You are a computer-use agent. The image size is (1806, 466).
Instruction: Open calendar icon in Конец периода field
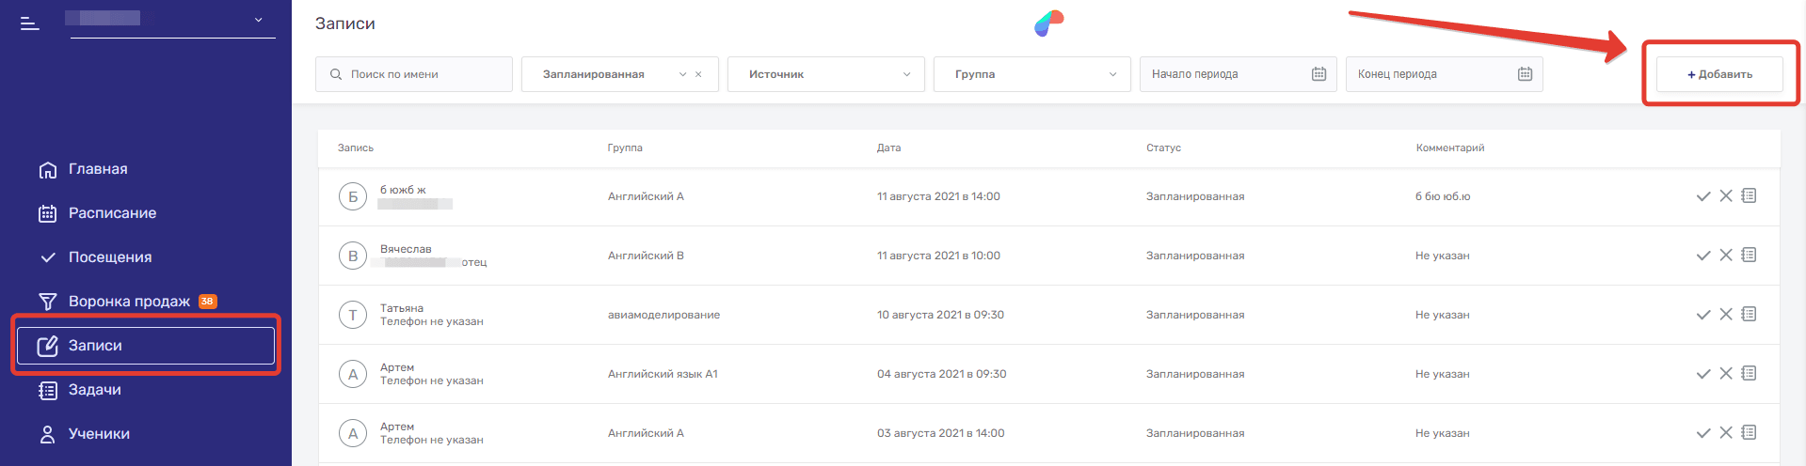(x=1525, y=74)
